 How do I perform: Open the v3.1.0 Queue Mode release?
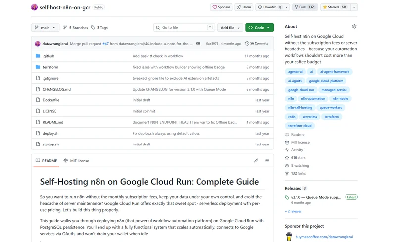tap(316, 197)
